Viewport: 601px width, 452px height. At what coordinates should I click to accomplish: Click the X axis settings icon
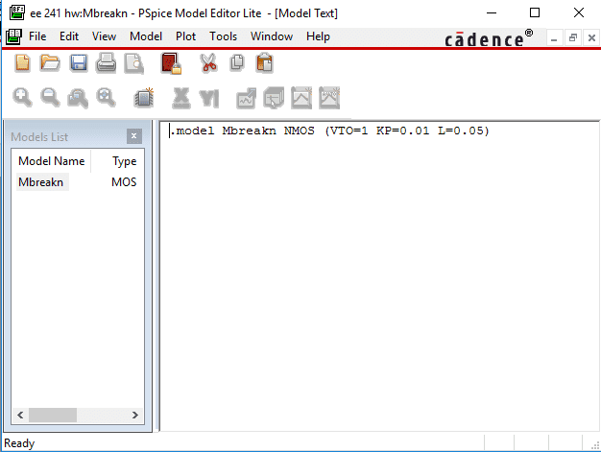pyautogui.click(x=180, y=98)
